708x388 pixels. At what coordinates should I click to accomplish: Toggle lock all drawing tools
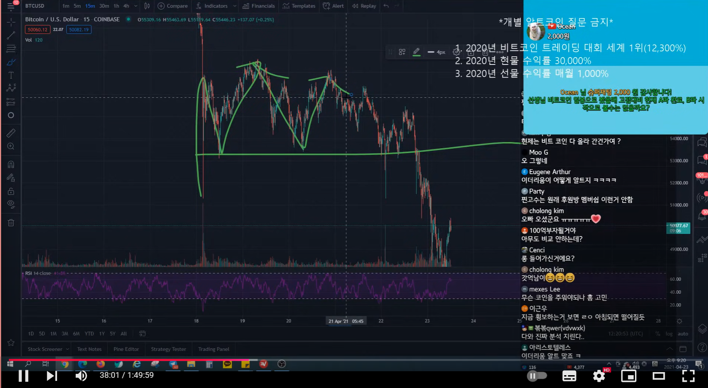(x=11, y=191)
